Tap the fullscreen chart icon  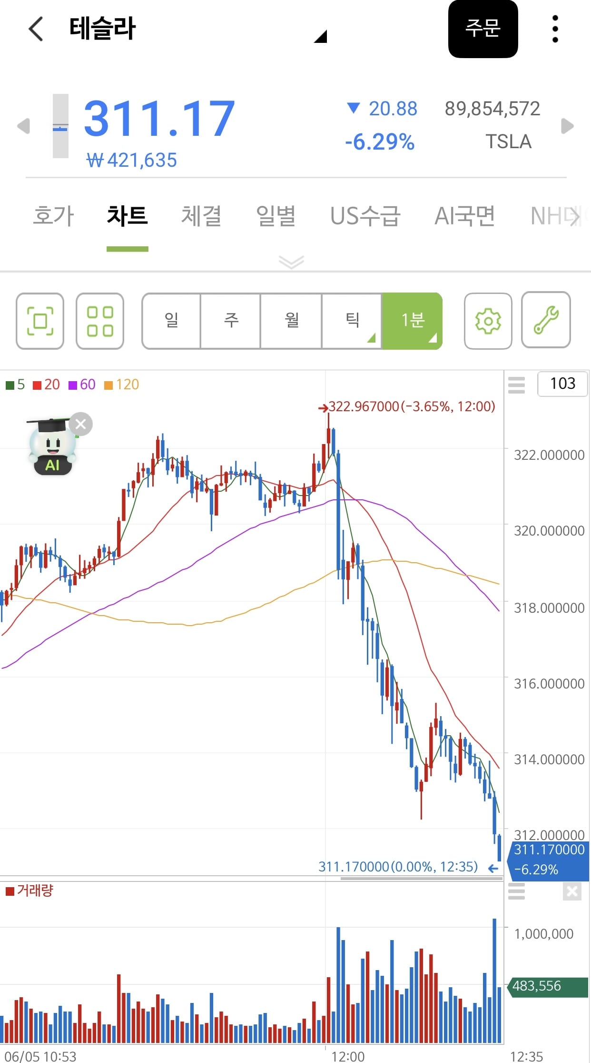click(40, 321)
